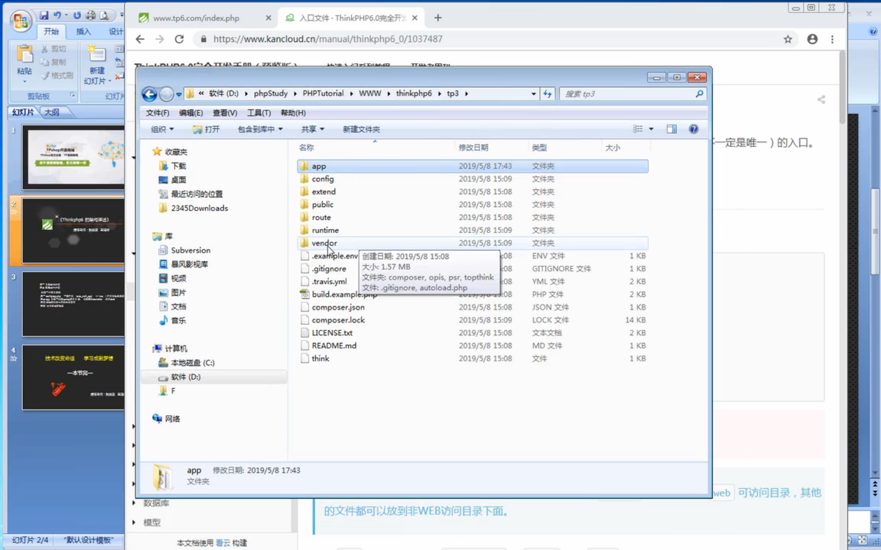The height and width of the screenshot is (550, 881).
Task: Close the www.tp6.com/index.php tab
Action: point(268,18)
